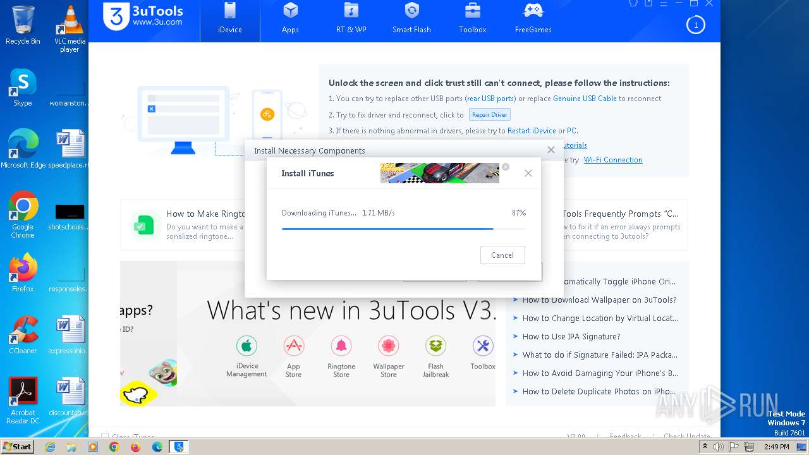Close the Install iTunes dialog
The image size is (809, 455).
528,173
